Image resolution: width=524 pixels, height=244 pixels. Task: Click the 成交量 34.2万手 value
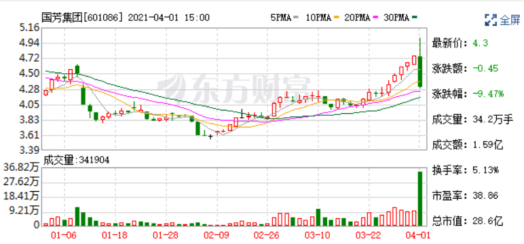pos(493,119)
